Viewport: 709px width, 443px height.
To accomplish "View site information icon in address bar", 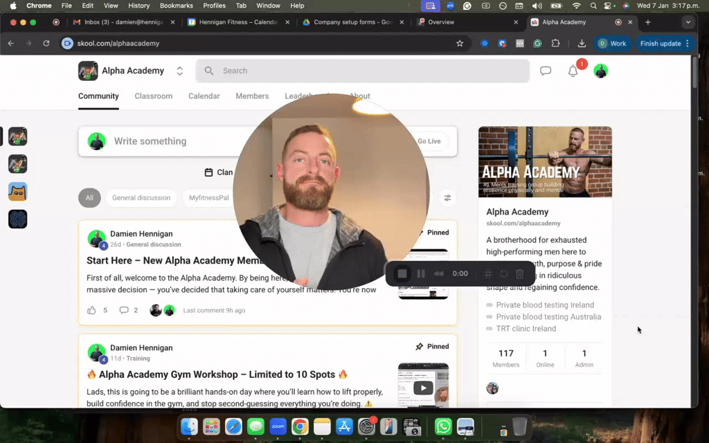I will (x=67, y=44).
